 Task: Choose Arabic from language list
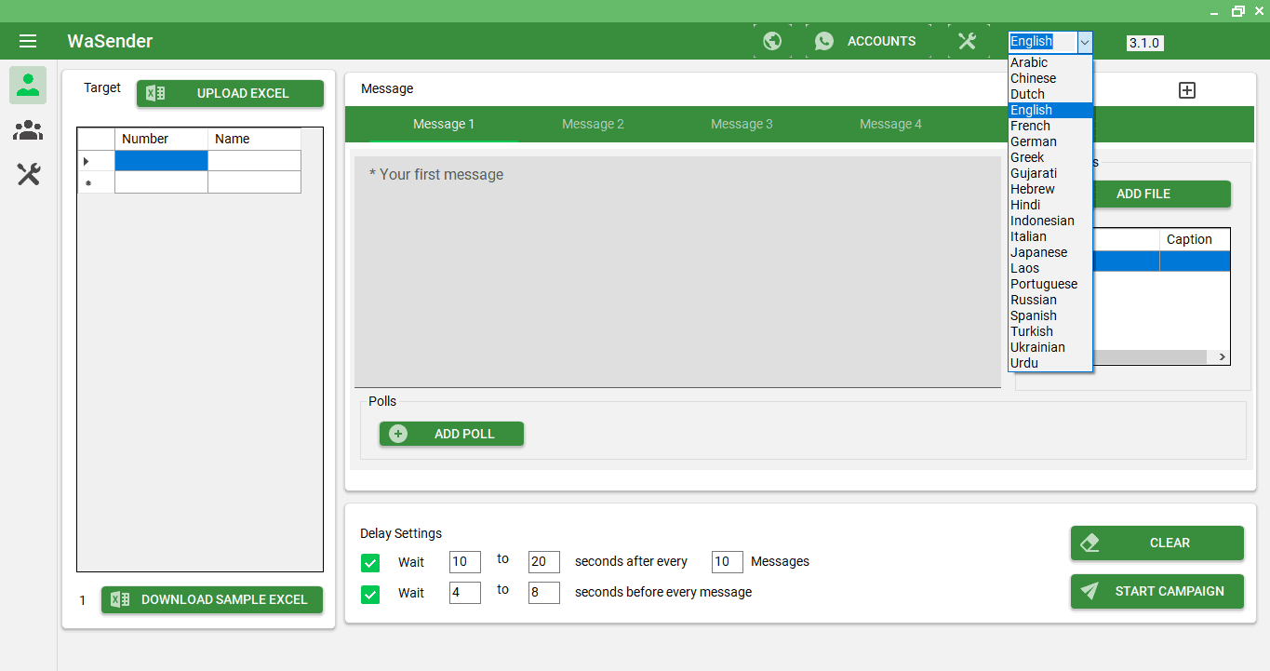[1050, 62]
